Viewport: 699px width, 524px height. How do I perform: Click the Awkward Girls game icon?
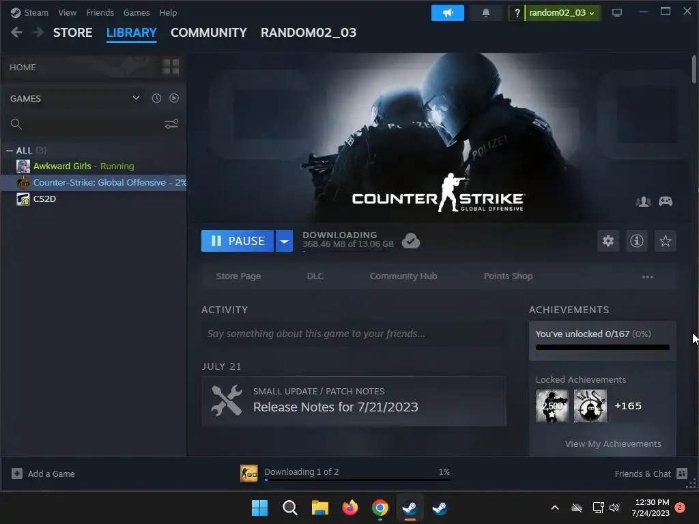[23, 166]
